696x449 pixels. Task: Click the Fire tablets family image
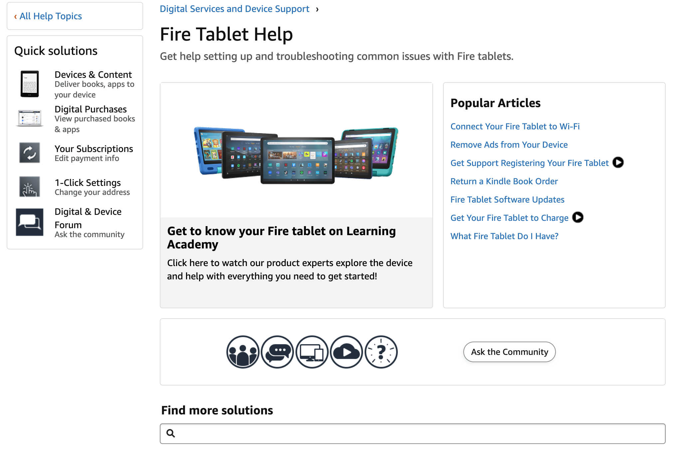point(296,155)
